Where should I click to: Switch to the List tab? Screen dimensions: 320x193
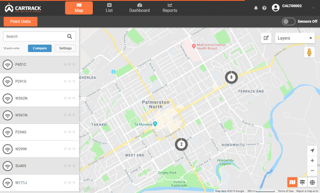[x=109, y=8]
